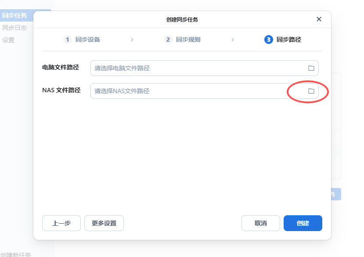Open 同步日志 in the sidebar
Screen dimensions: 364x257
(x=14, y=28)
